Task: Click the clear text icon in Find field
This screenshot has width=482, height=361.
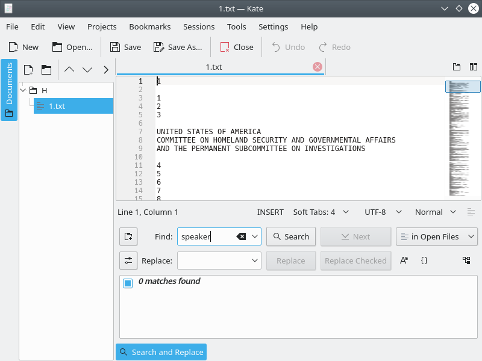Action: (x=241, y=236)
